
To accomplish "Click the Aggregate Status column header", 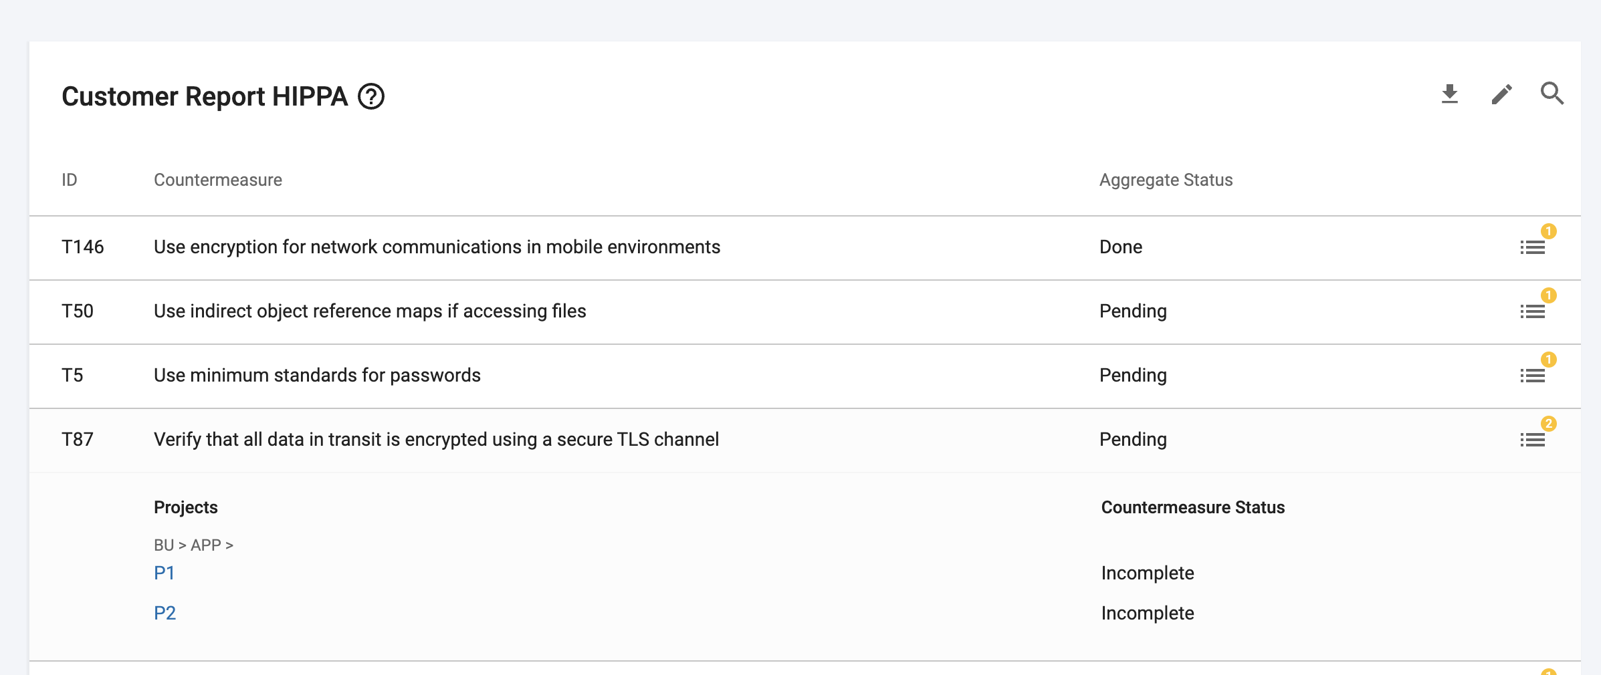I will pyautogui.click(x=1165, y=180).
